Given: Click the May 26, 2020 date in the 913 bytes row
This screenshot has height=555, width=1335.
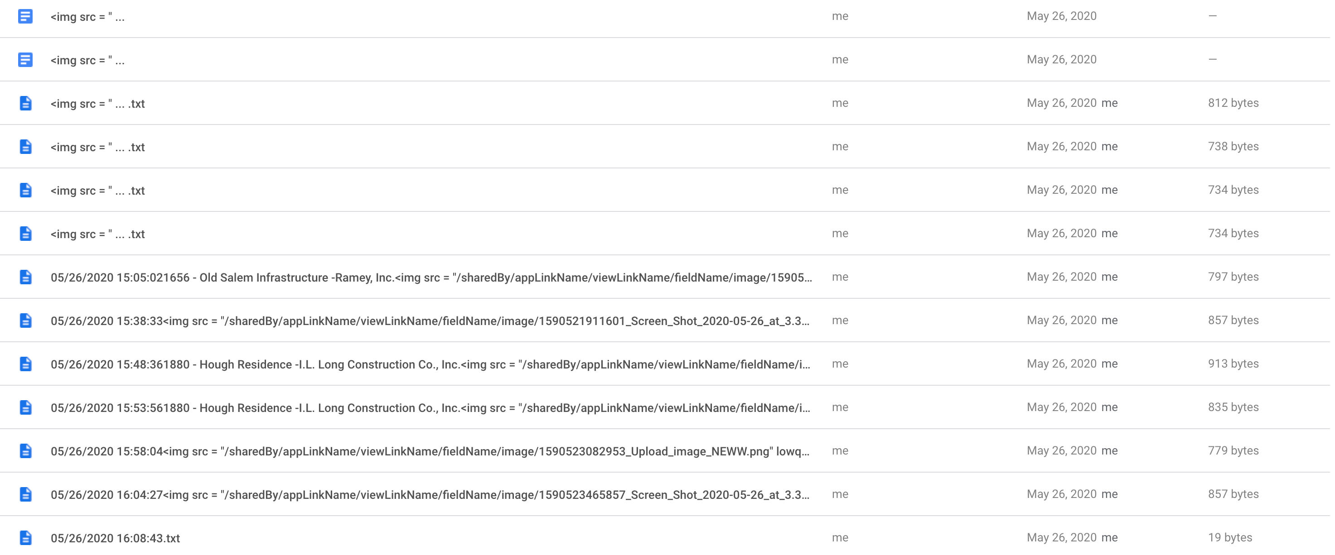Looking at the screenshot, I should 1061,364.
